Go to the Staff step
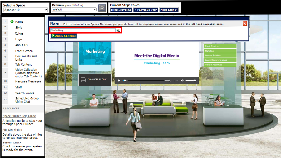Image resolution: width=281 pixels, height=158 pixels. click(18, 87)
